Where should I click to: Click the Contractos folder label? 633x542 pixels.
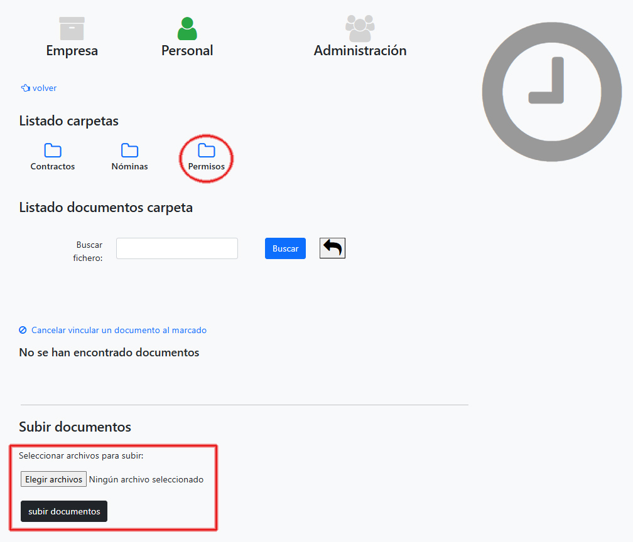click(x=53, y=166)
